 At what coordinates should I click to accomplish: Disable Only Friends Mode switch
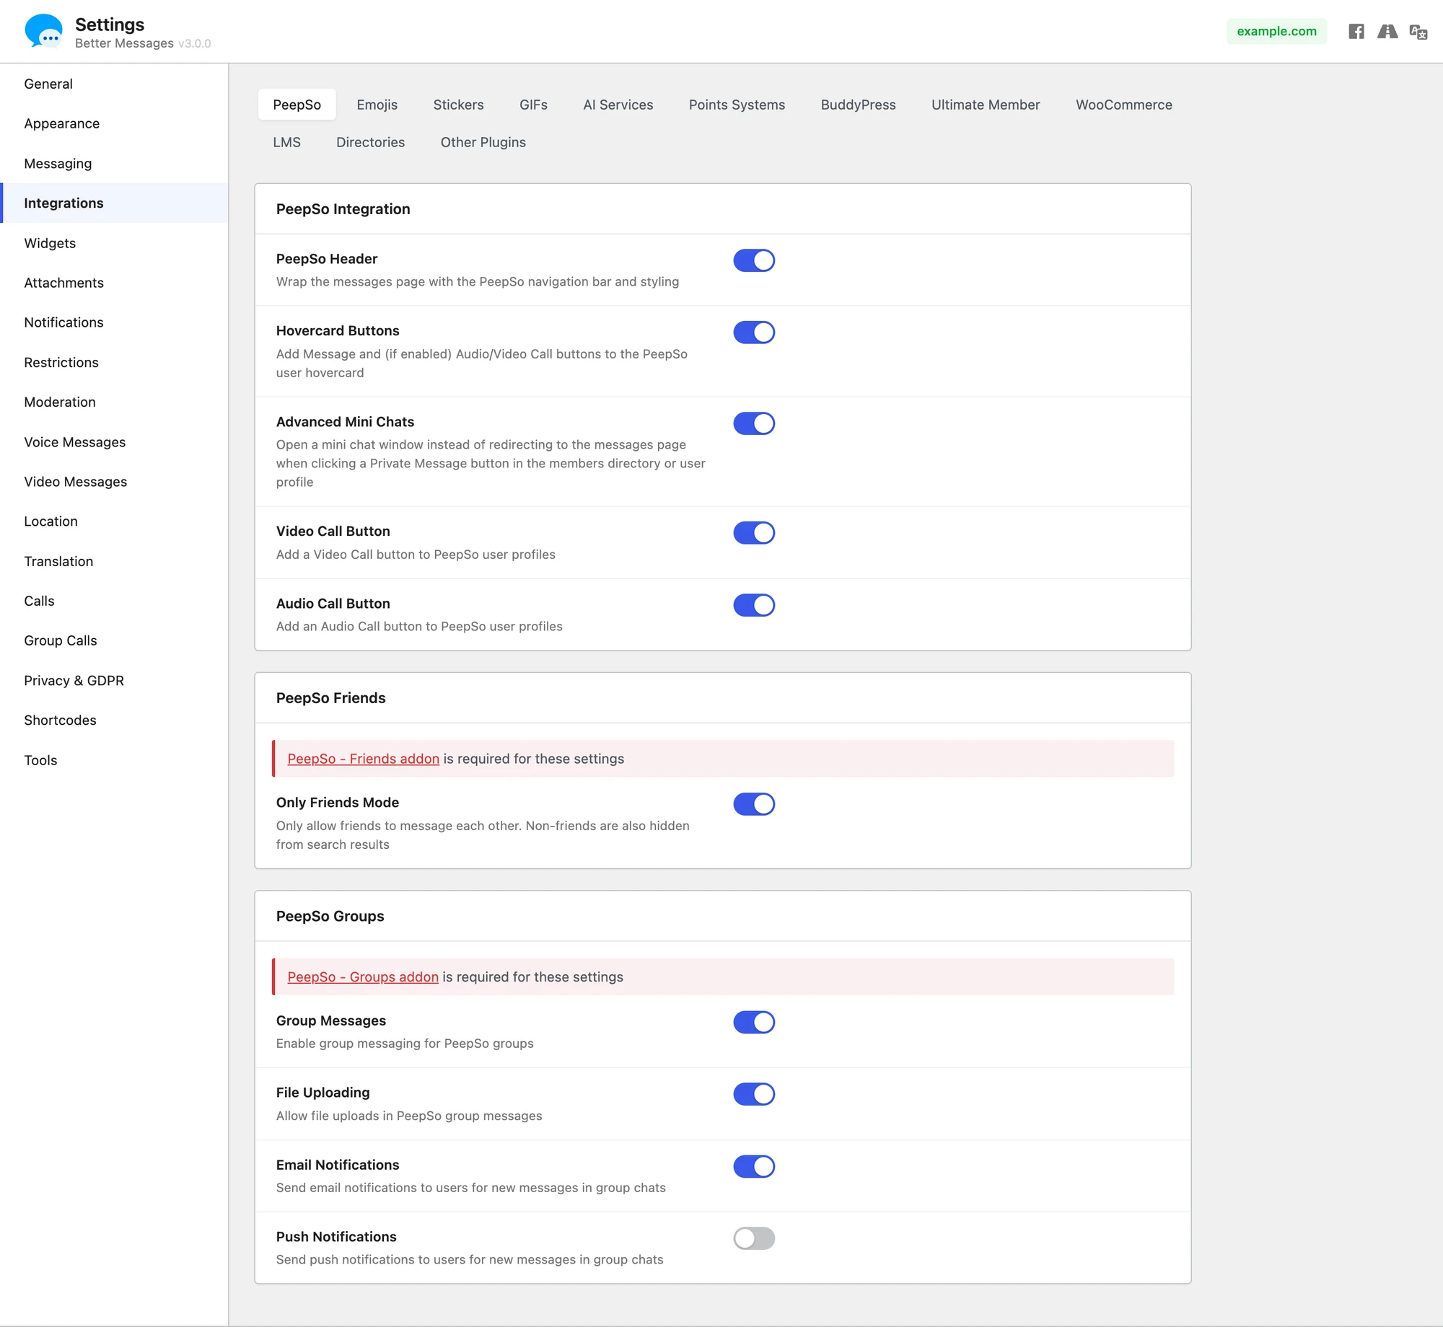tap(754, 804)
